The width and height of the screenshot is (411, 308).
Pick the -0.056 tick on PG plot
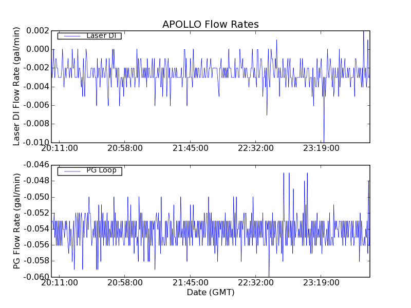click(36, 245)
